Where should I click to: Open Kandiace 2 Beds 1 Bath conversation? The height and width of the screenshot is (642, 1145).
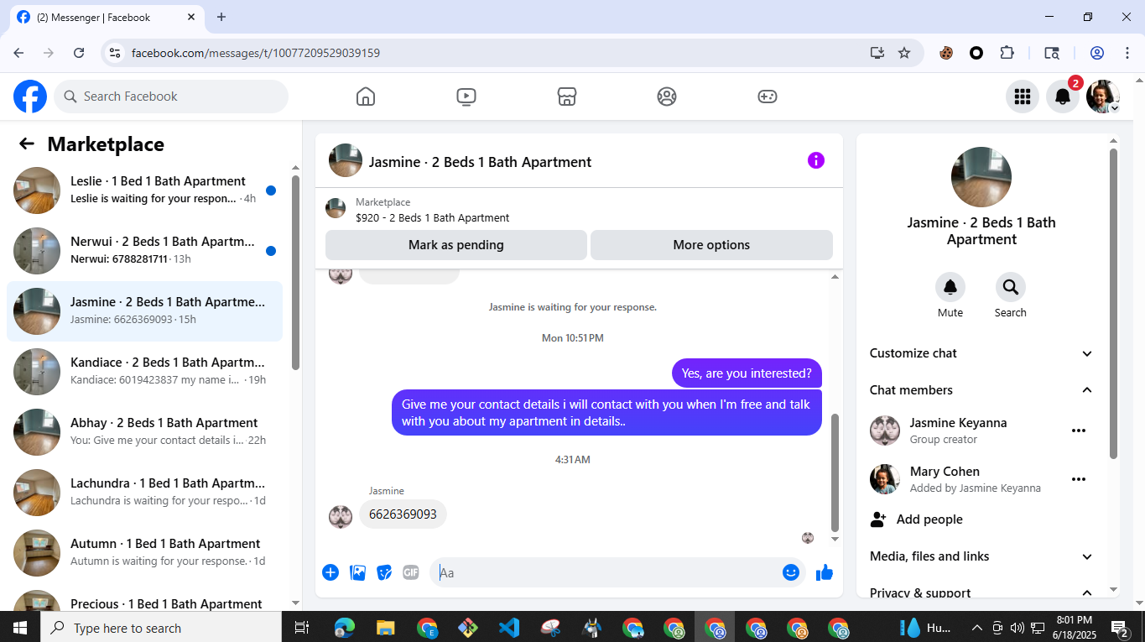click(x=144, y=372)
